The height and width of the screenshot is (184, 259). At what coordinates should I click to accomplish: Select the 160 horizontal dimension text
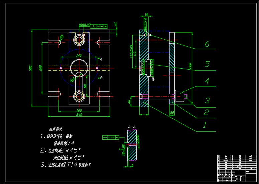pos(79,110)
